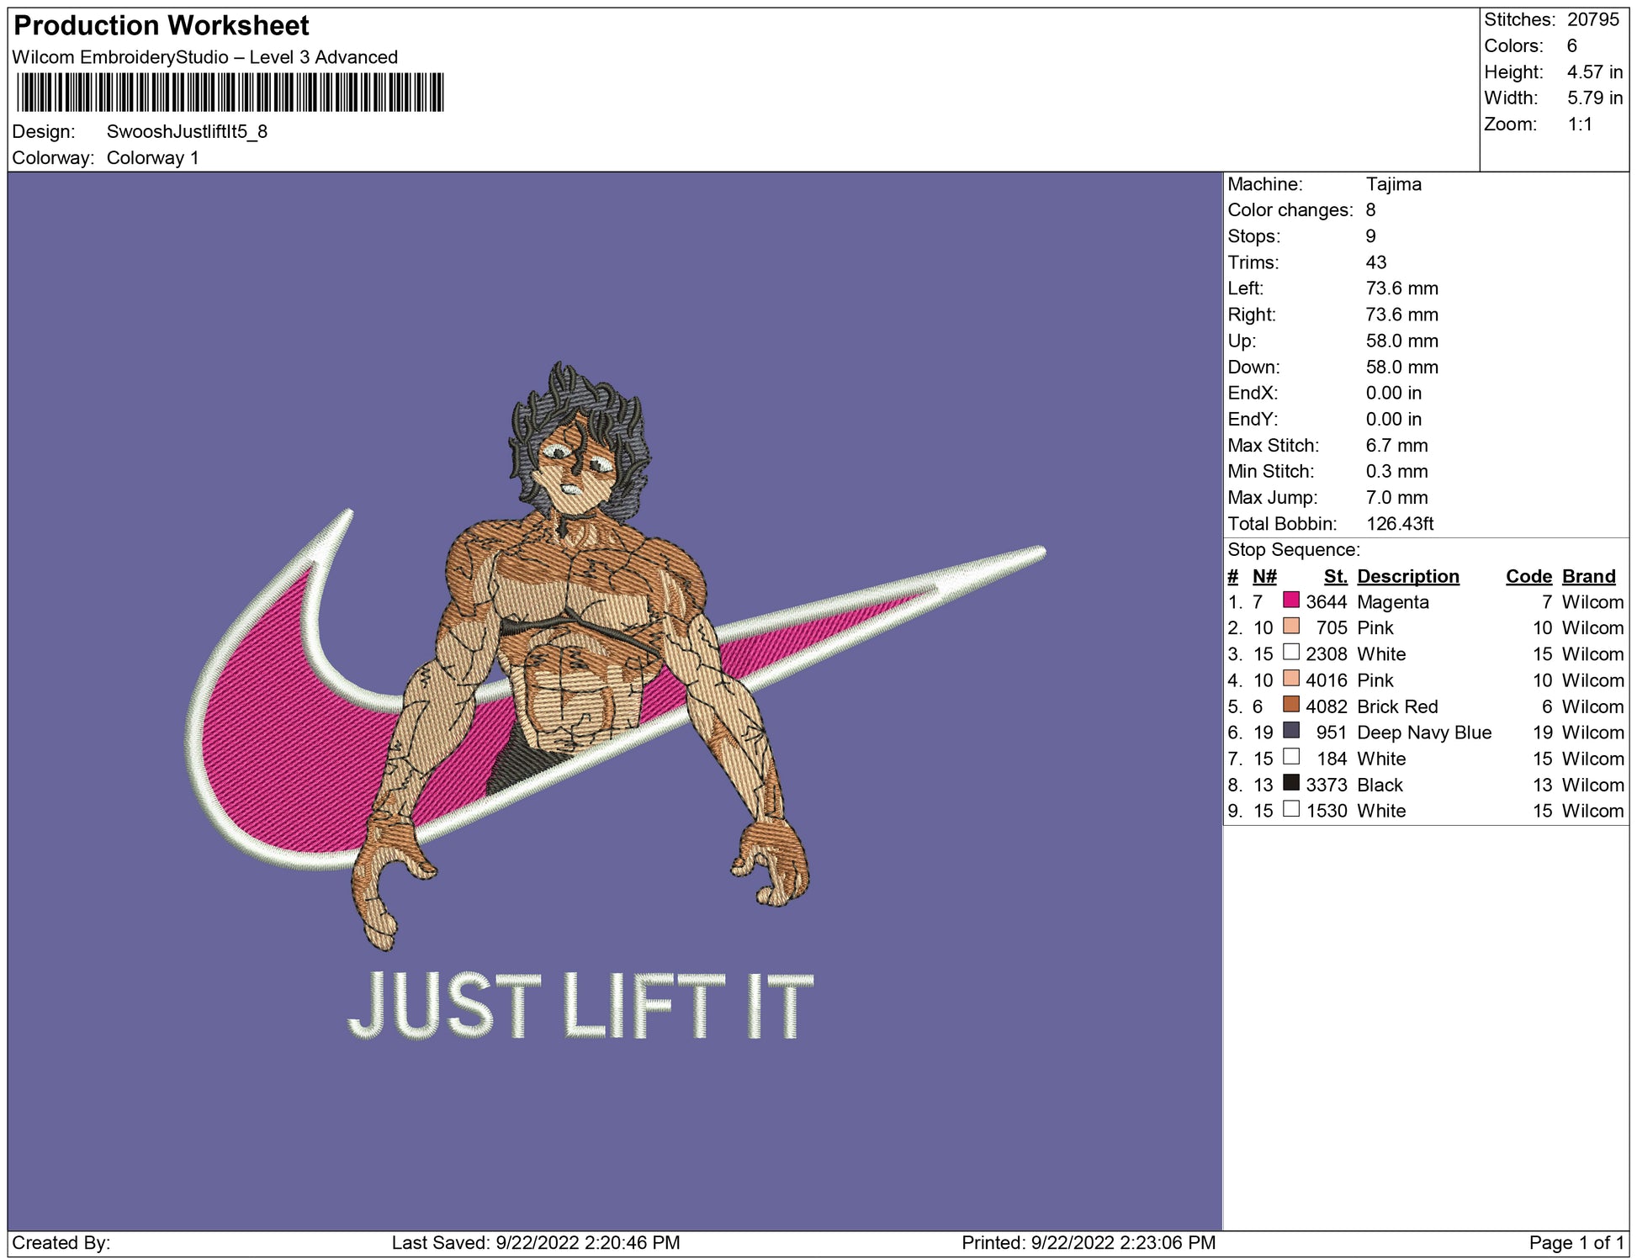Click the design name SwooshJustliftIt5_8
The image size is (1637, 1259).
(x=187, y=131)
